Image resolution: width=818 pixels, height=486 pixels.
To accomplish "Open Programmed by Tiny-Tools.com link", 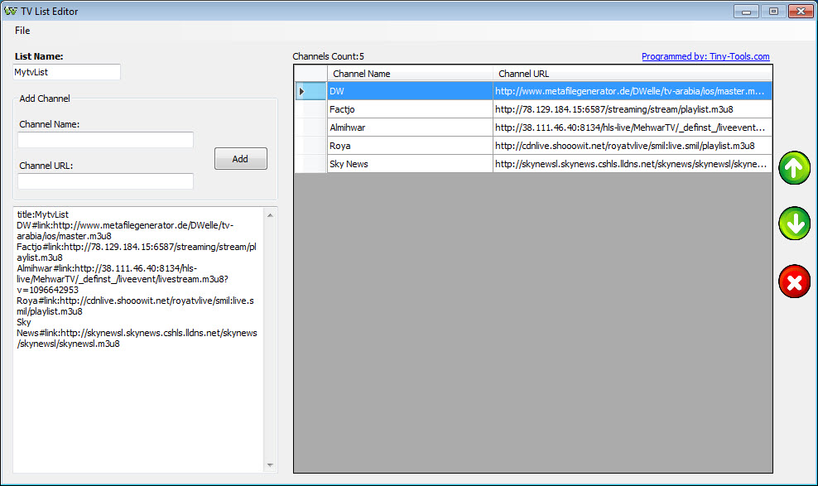I will tap(705, 56).
